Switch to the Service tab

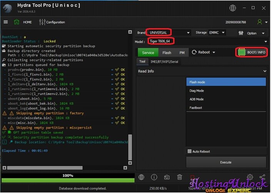click(148, 52)
